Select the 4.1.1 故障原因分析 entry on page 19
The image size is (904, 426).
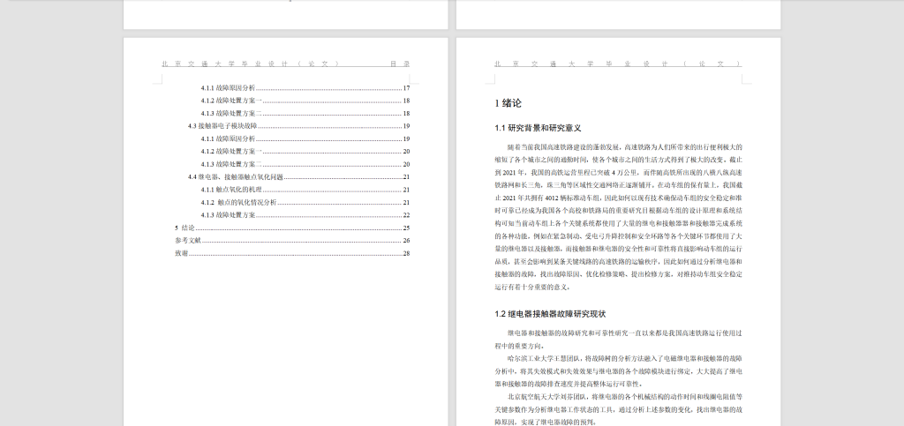click(x=228, y=138)
